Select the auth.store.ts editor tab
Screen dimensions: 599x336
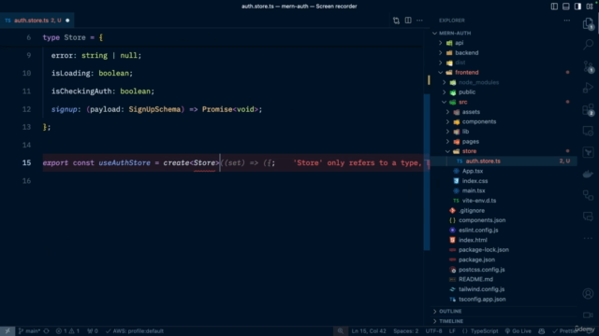tap(37, 21)
